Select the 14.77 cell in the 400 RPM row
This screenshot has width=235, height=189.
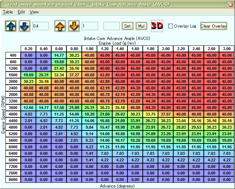(x=58, y=55)
